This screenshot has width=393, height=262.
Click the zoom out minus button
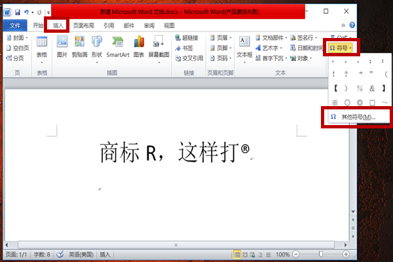coord(296,255)
